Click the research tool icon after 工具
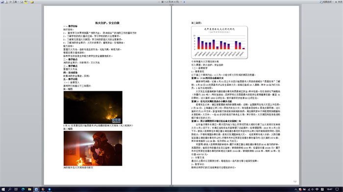 pos(22,2)
